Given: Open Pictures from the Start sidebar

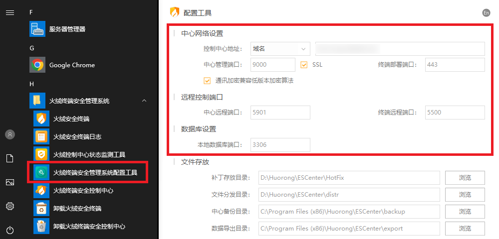Looking at the screenshot, I should click(x=10, y=182).
